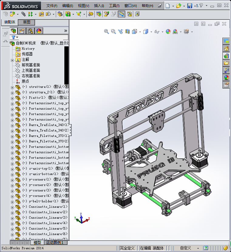Open the Custom Properties task pane

[226, 85]
